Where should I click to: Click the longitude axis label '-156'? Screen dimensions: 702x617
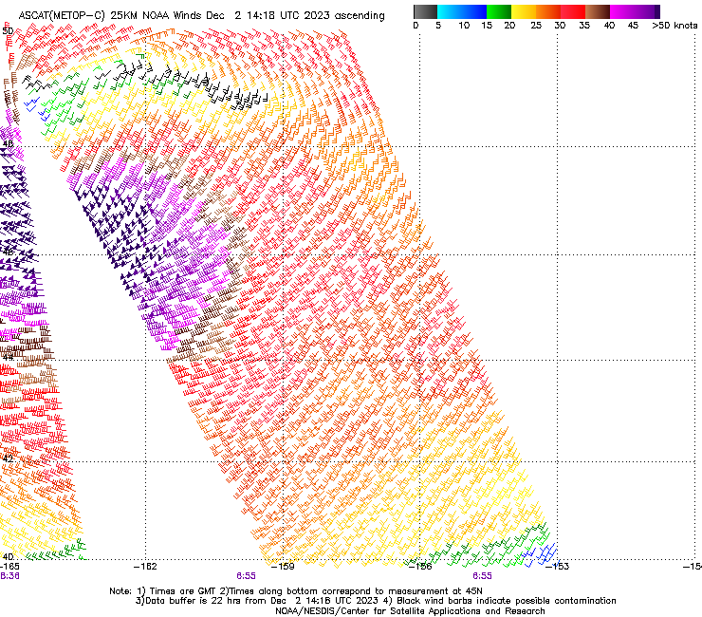[420, 567]
